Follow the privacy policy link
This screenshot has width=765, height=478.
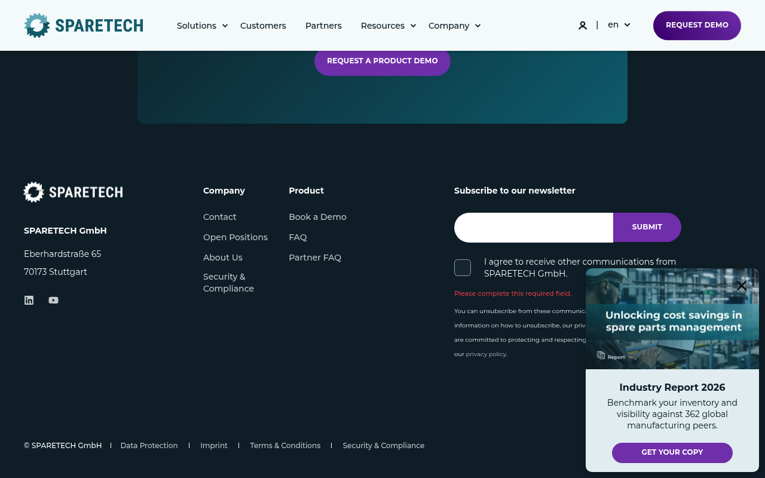[486, 354]
